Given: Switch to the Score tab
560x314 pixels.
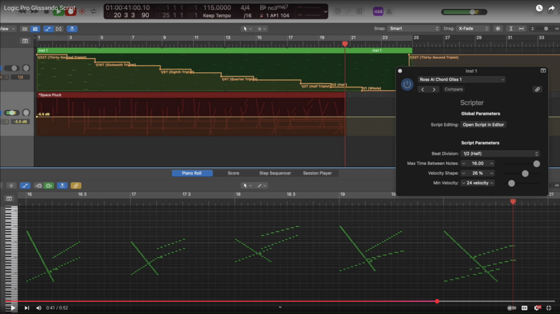Looking at the screenshot, I should coord(233,173).
